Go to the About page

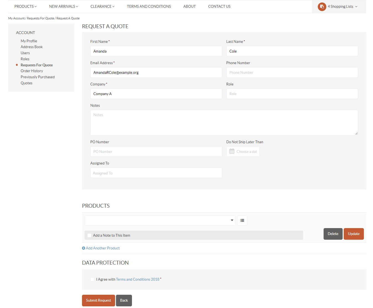(x=189, y=6)
